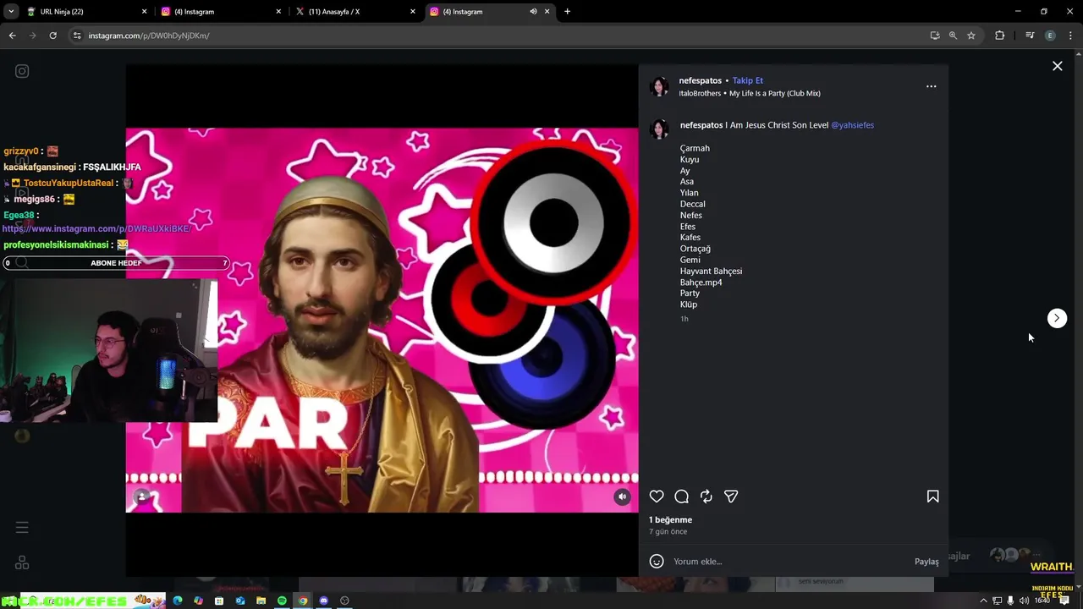
Task: Like the post with the heart icon
Action: pos(657,497)
